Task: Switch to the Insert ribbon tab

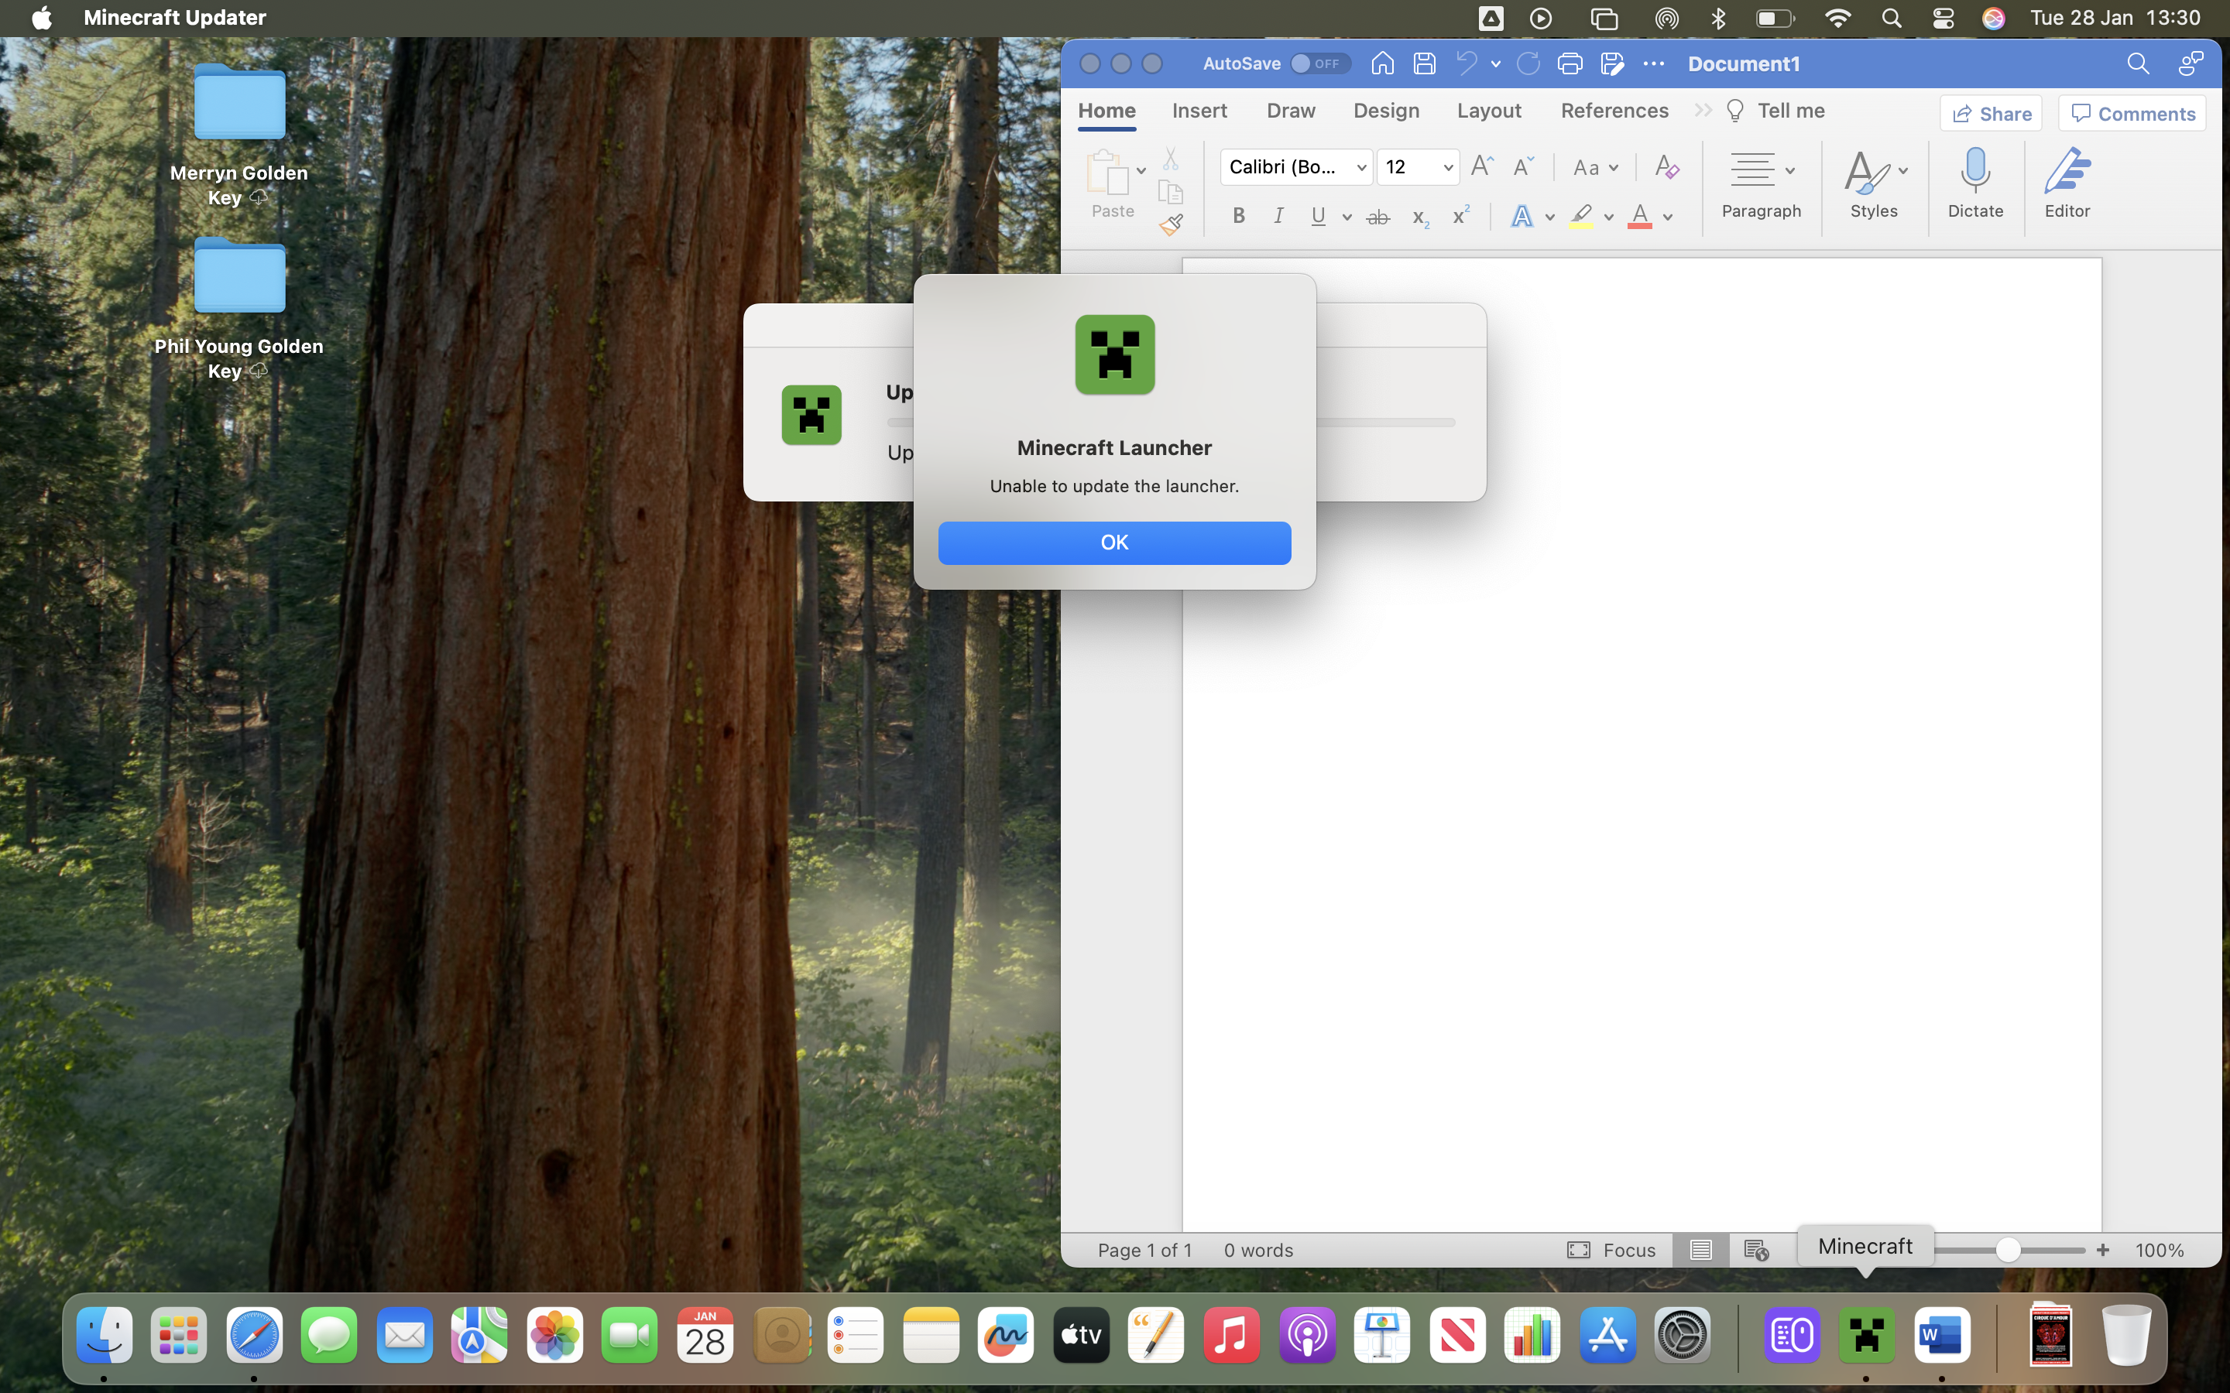Action: click(x=1199, y=111)
